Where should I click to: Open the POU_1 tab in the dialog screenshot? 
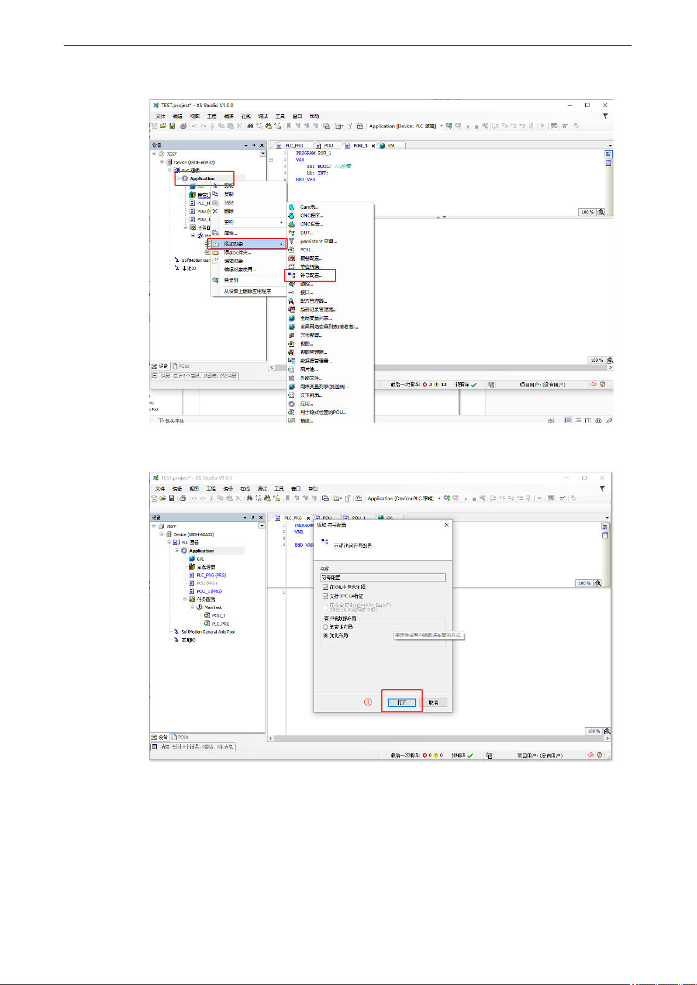click(358, 518)
